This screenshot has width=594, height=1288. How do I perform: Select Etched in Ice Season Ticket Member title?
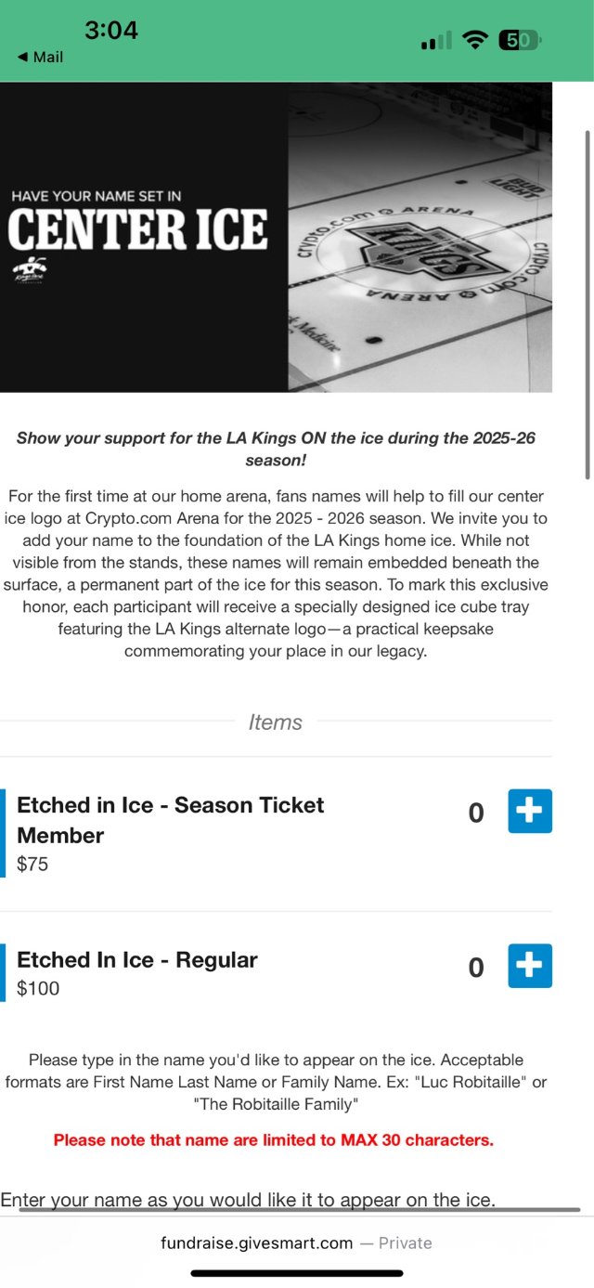[x=171, y=819]
